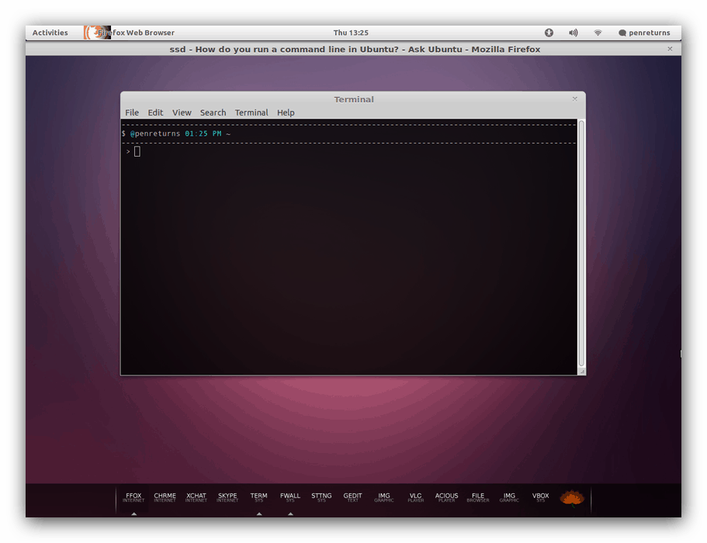Open the View menu in Terminal
The image size is (707, 543).
point(182,112)
